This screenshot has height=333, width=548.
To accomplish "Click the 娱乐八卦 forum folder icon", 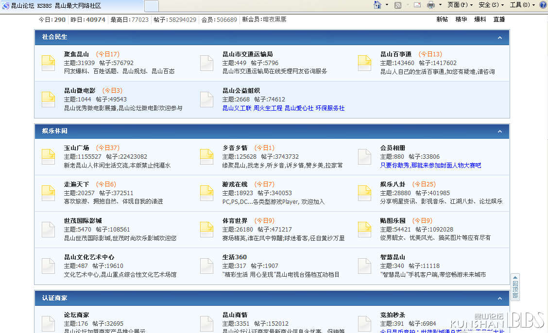I will [364, 193].
